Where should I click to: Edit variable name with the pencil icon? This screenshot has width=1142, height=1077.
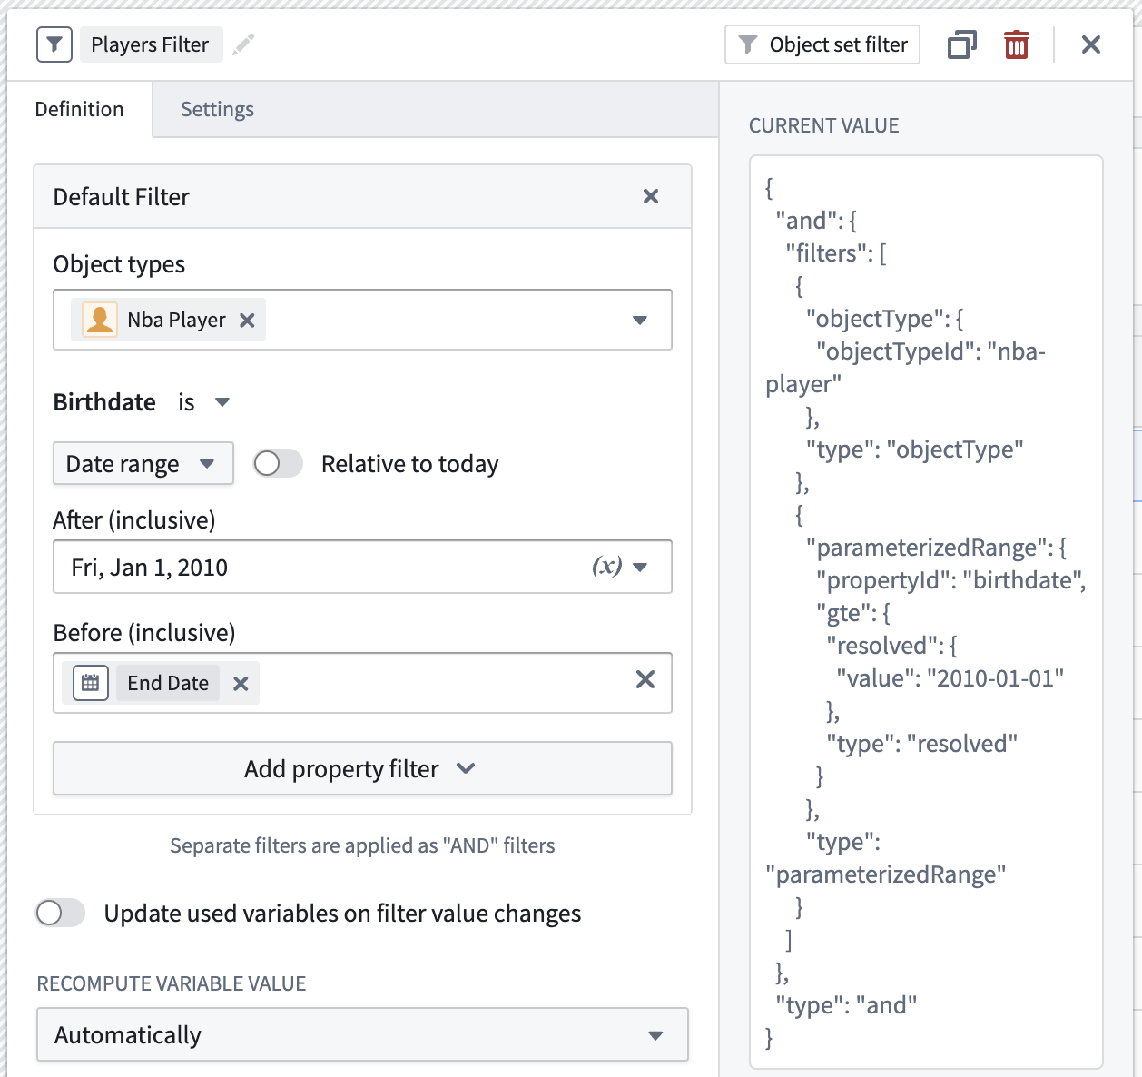(x=243, y=44)
